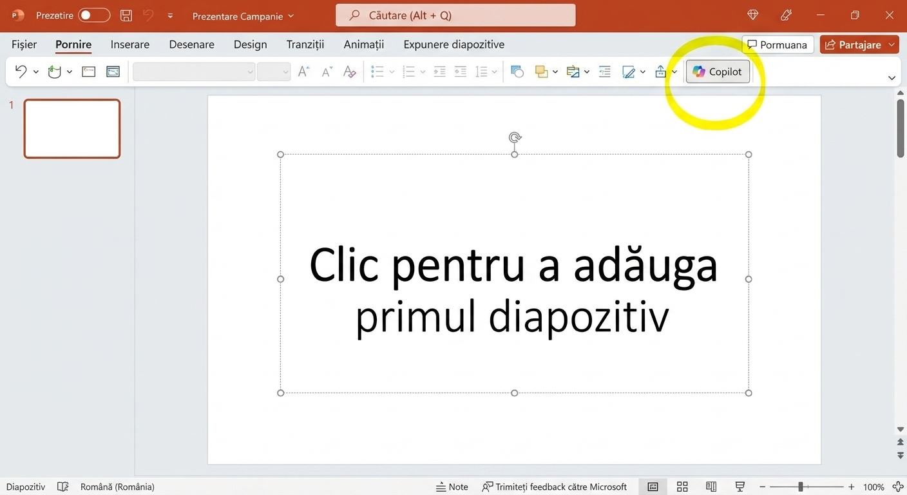Image resolution: width=907 pixels, height=495 pixels.
Task: Switch to Reading view icon
Action: point(711,487)
